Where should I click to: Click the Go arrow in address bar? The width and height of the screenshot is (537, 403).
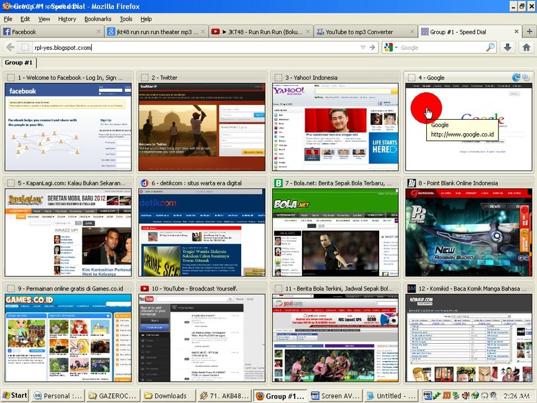coord(373,47)
